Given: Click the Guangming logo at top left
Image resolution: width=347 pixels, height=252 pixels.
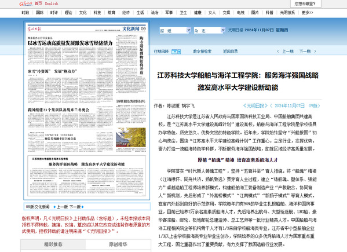Looking at the screenshot, I should [25, 3].
